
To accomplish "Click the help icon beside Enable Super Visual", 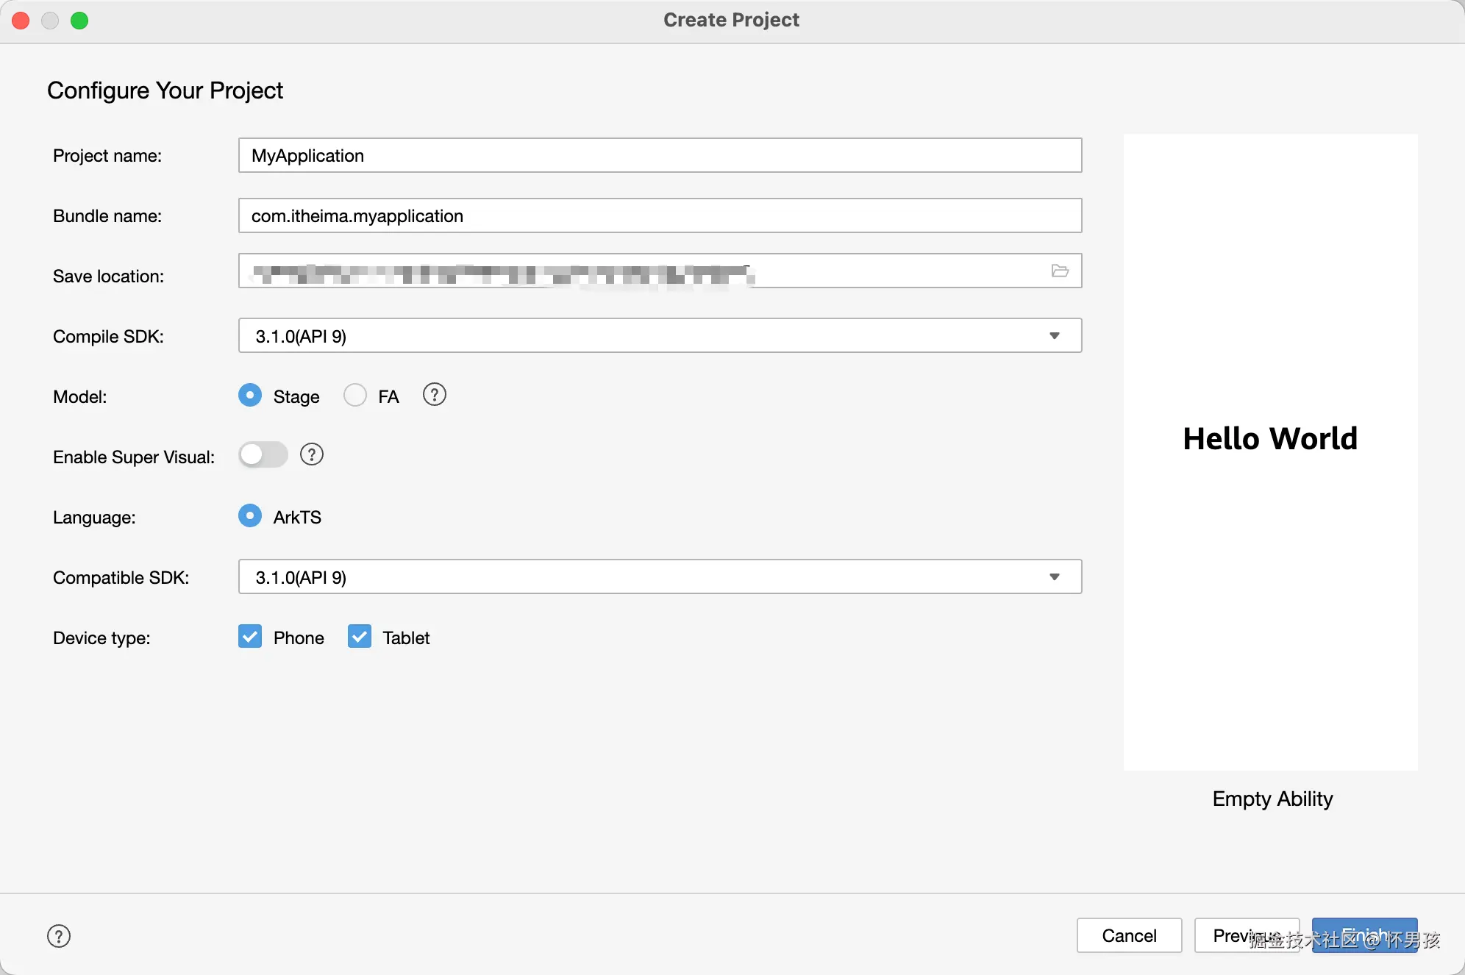I will coord(312,455).
